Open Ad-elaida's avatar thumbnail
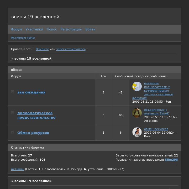The width and height of the screenshot is (189, 189). [137, 113]
